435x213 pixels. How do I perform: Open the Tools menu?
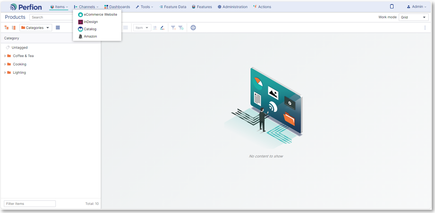(144, 7)
